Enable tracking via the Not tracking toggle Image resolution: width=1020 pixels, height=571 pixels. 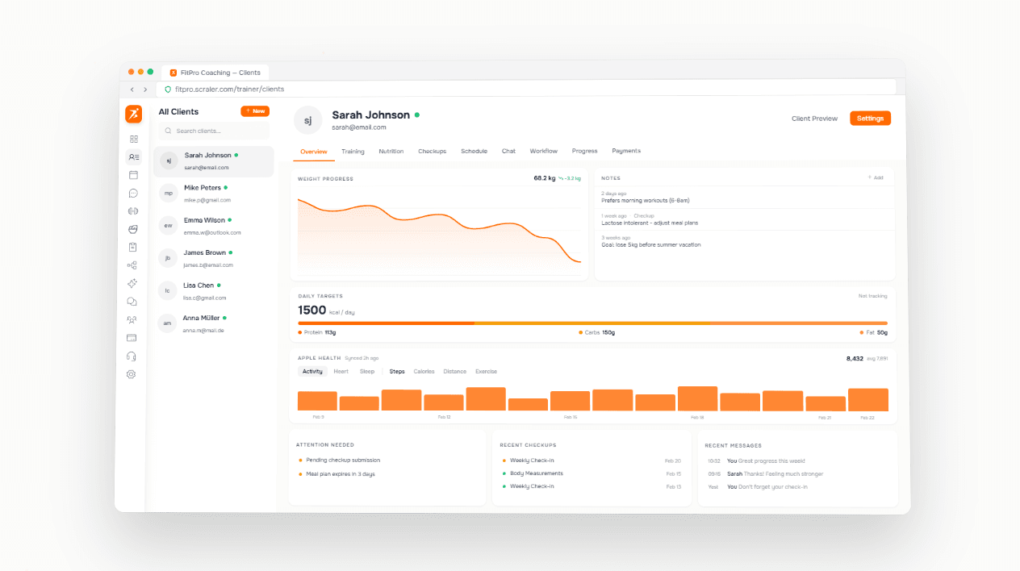click(874, 295)
